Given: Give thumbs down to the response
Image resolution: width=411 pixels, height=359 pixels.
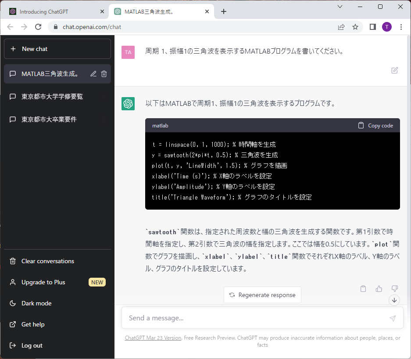Looking at the screenshot, I should click(395, 289).
